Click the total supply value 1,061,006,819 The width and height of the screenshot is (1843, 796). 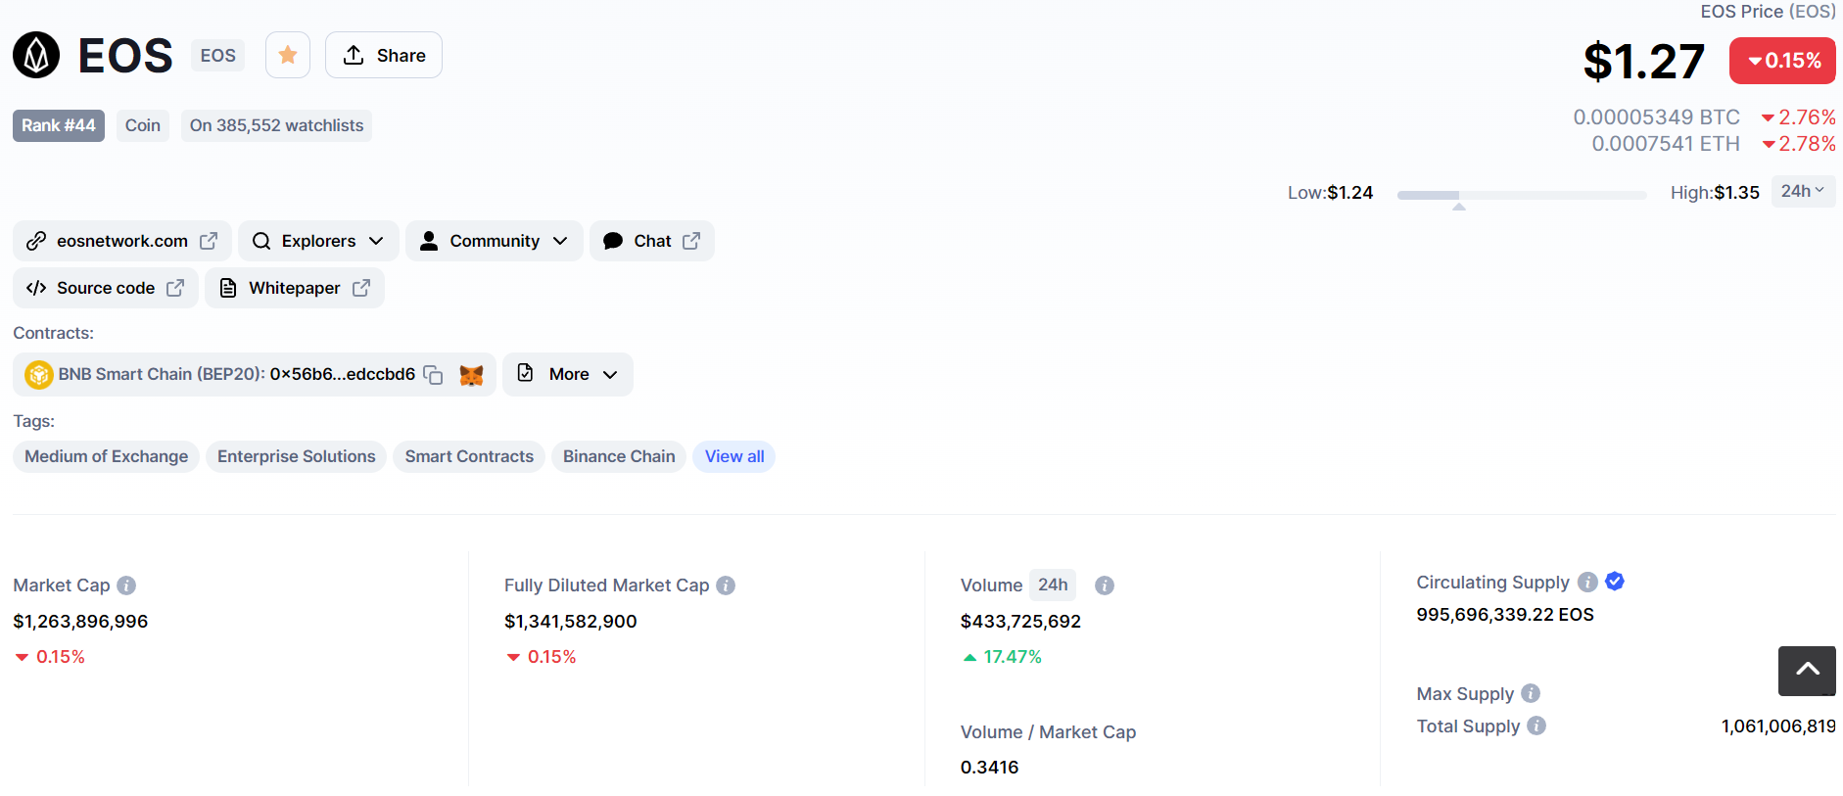[x=1778, y=726]
